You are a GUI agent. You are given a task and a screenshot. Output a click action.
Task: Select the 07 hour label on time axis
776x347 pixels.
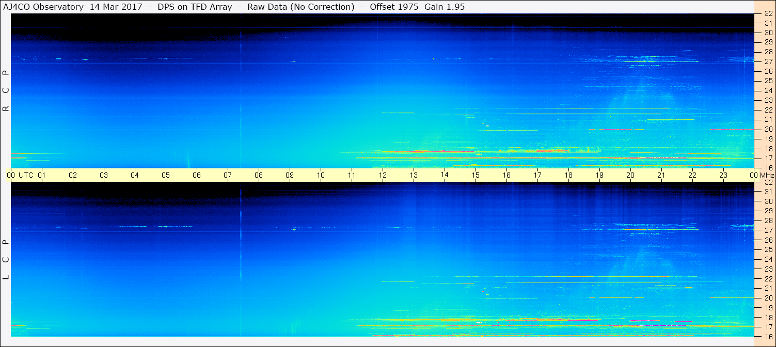tap(228, 175)
